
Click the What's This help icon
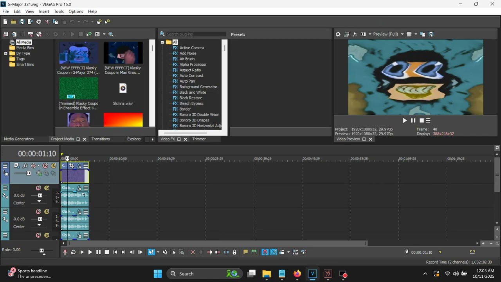108,22
